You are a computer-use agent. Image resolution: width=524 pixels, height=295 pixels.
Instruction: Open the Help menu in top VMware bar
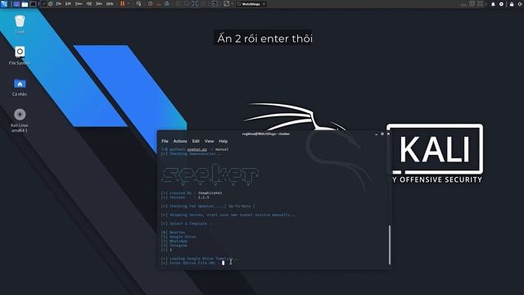coord(110,3)
